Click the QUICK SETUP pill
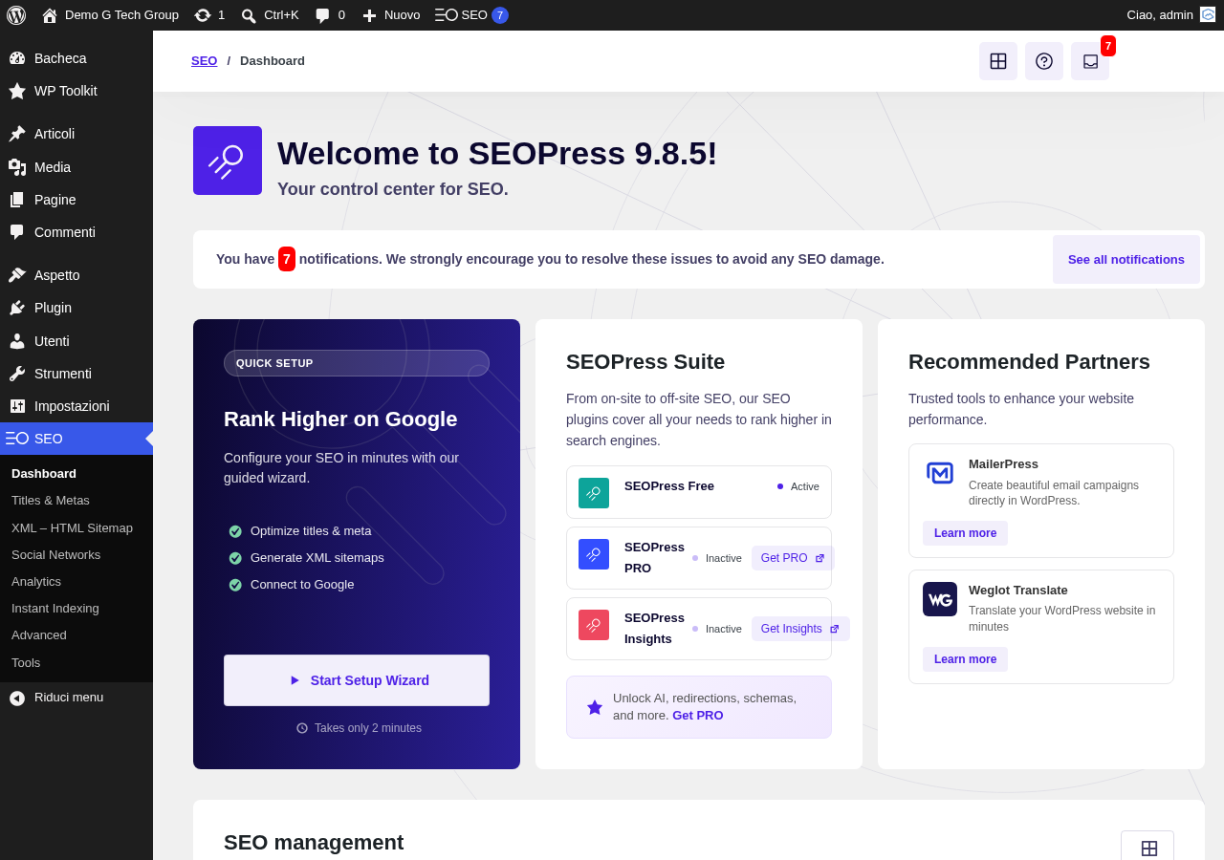Image resolution: width=1224 pixels, height=860 pixels. [x=357, y=363]
